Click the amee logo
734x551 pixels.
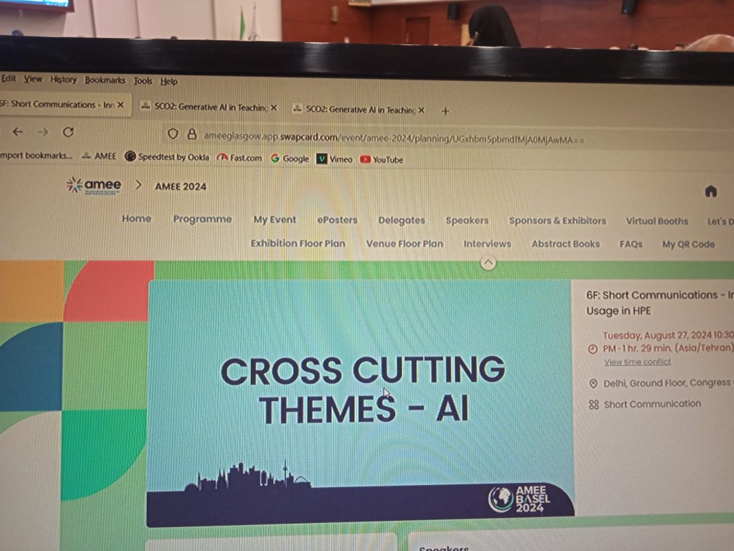point(94,185)
